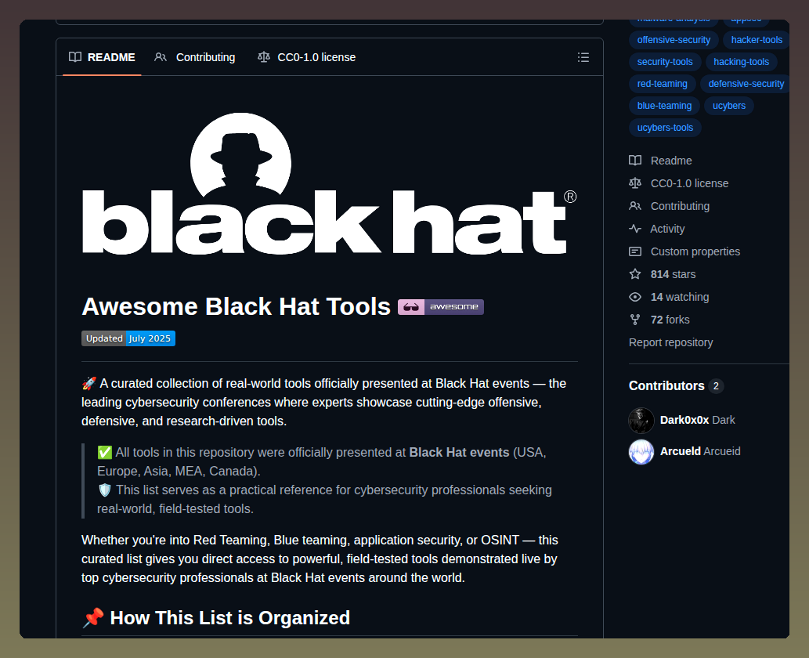809x658 pixels.
Task: Click the note icon beside Custom properties
Action: [x=635, y=251]
